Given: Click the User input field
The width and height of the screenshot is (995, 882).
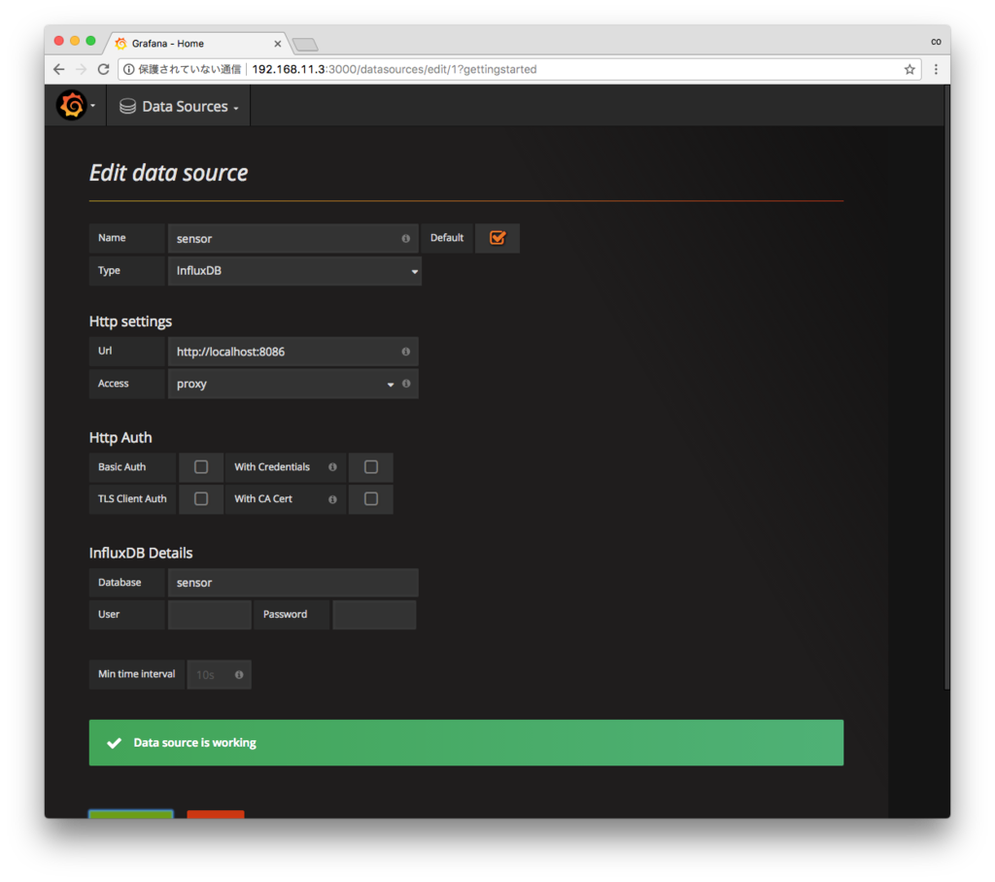Looking at the screenshot, I should [210, 614].
